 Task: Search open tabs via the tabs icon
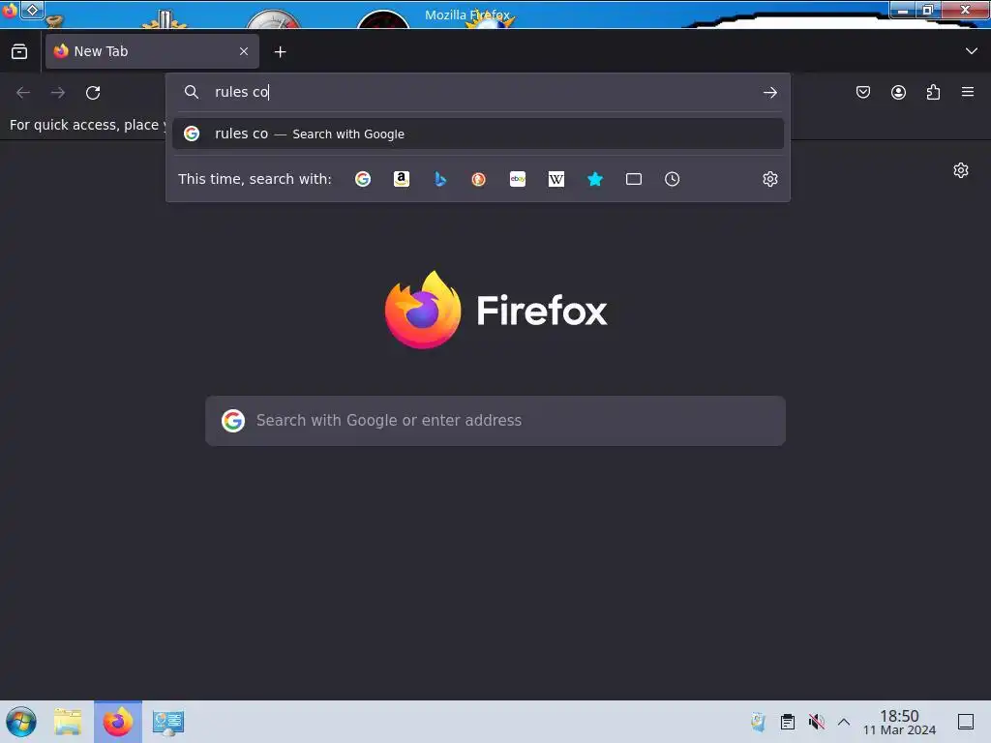[x=634, y=179]
